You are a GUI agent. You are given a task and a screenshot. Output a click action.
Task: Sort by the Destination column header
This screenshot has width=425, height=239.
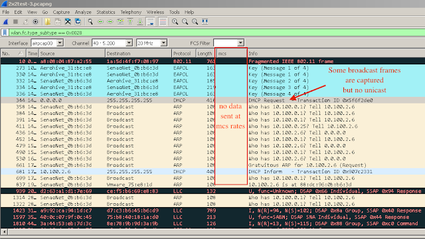138,53
